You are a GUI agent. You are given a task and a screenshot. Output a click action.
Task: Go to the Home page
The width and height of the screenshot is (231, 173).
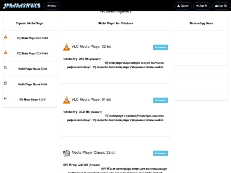(x=52, y=6)
